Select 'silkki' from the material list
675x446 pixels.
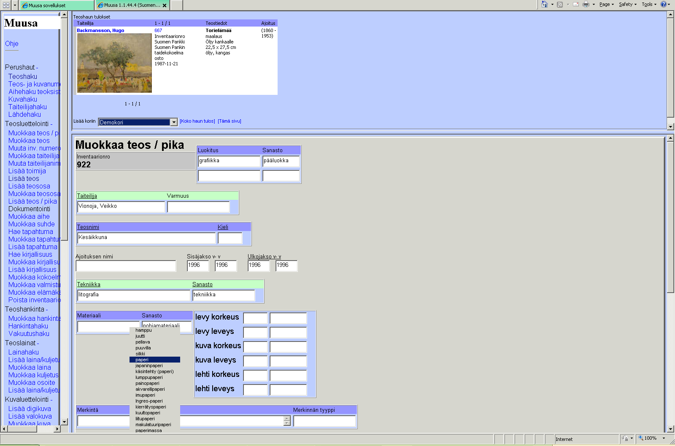coord(155,354)
